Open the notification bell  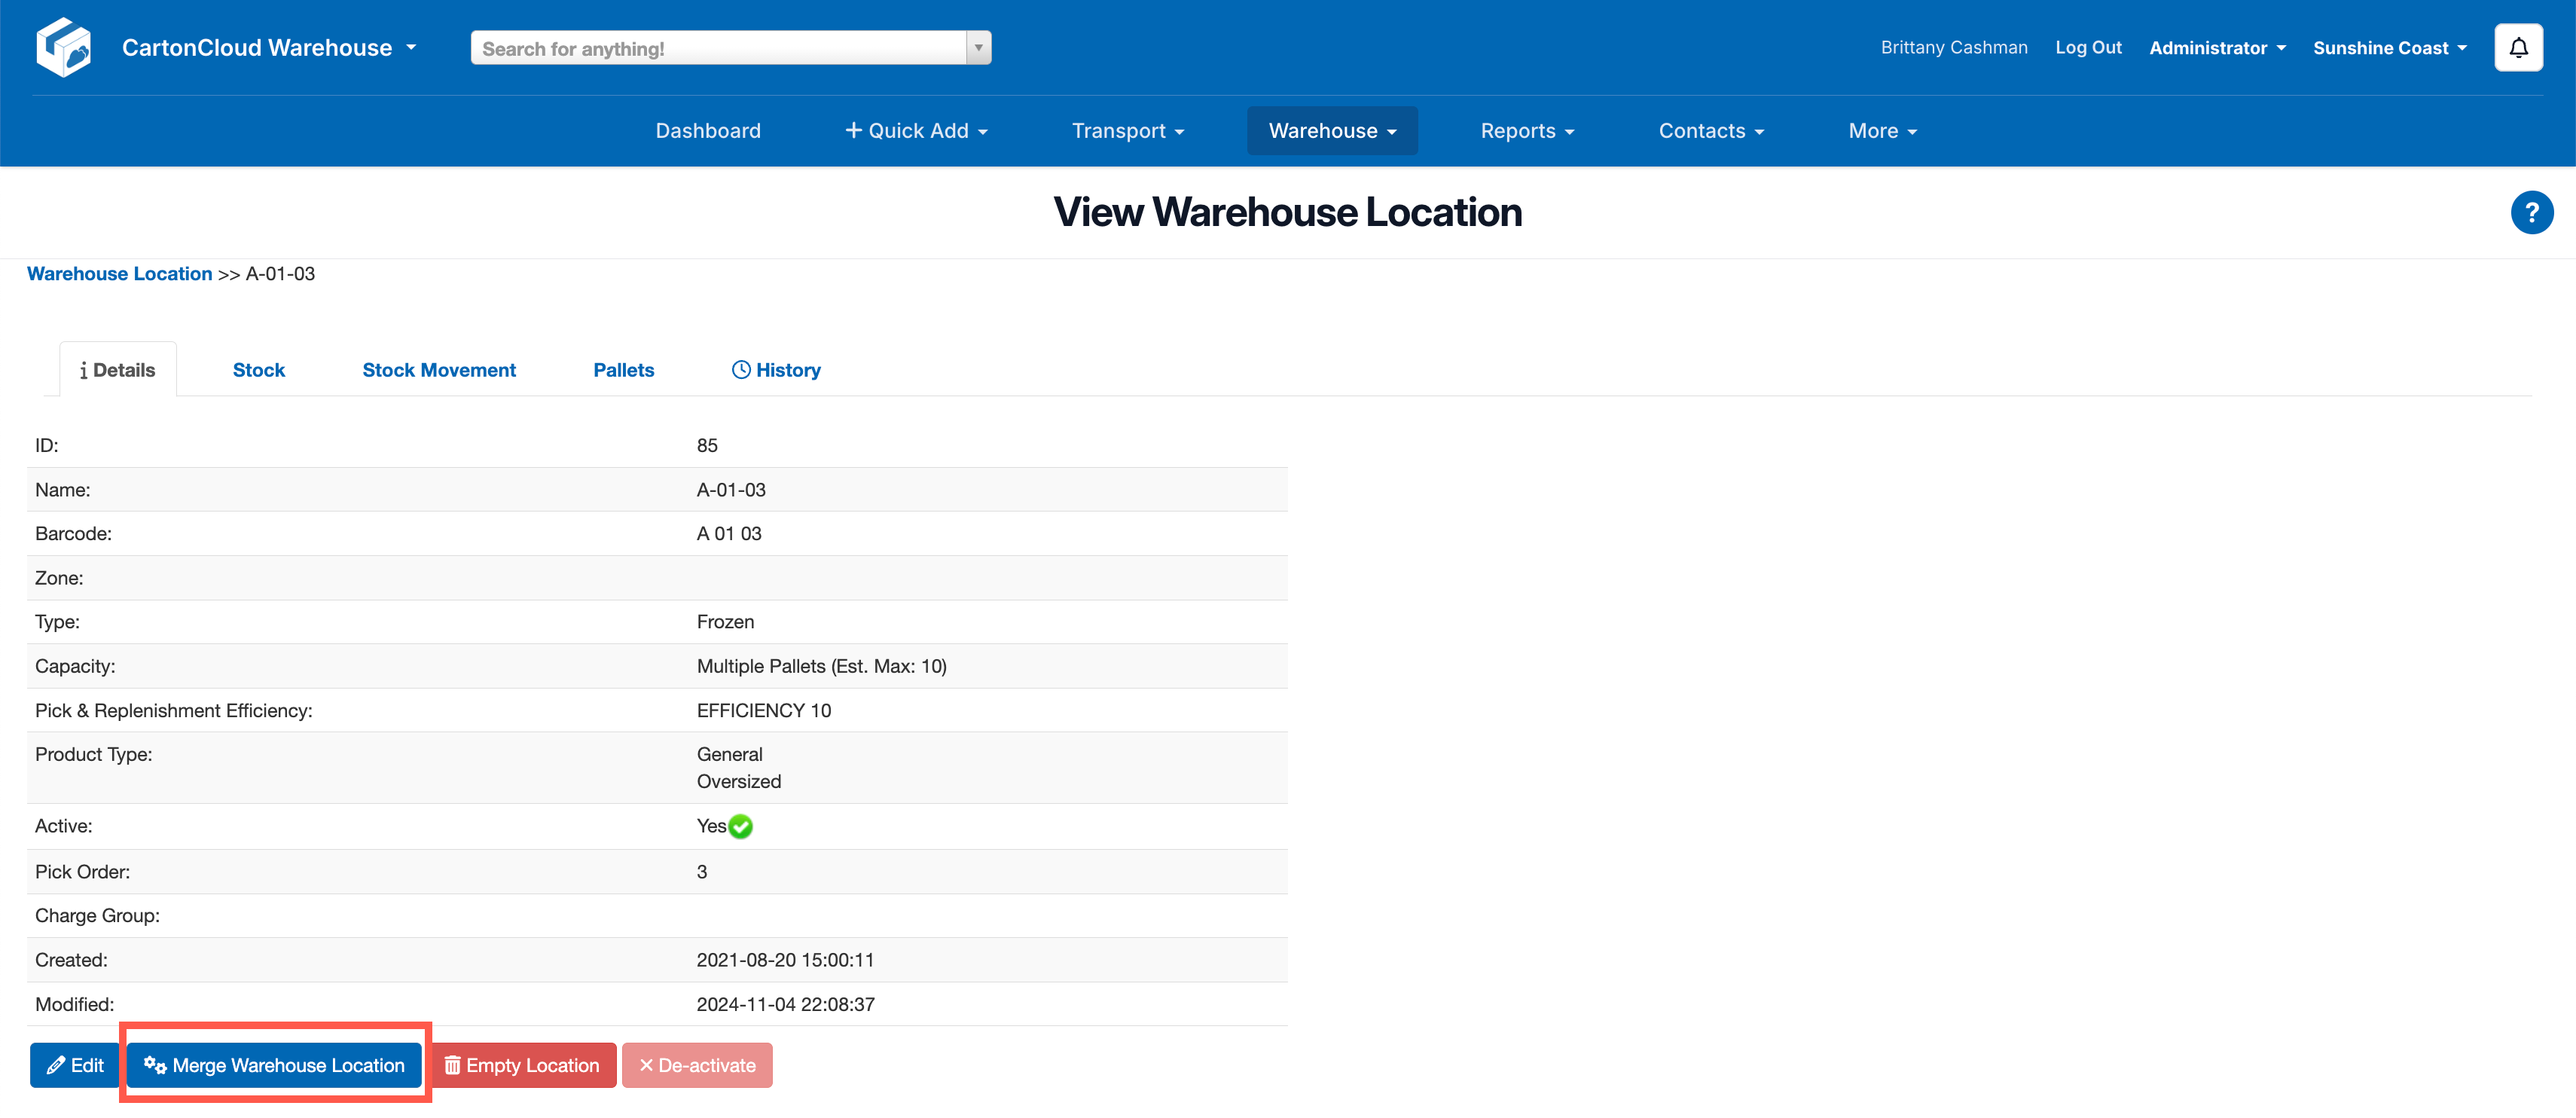2517,47
